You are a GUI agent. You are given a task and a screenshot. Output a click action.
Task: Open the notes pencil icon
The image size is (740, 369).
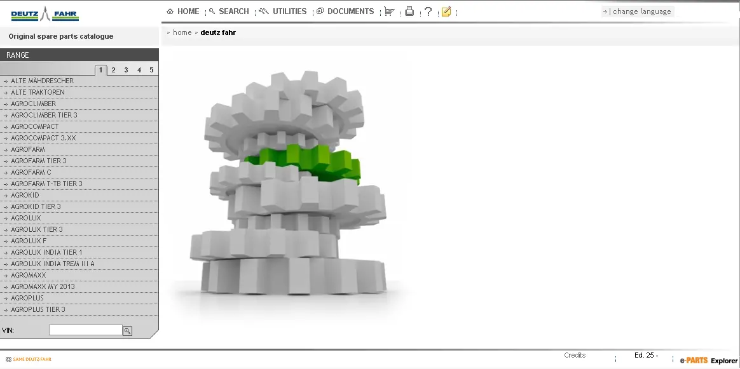pos(446,11)
